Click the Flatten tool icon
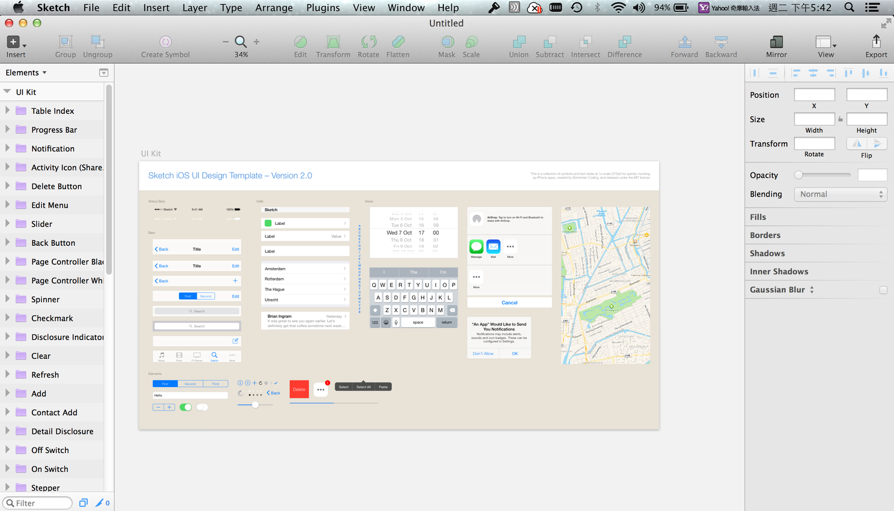 click(398, 42)
